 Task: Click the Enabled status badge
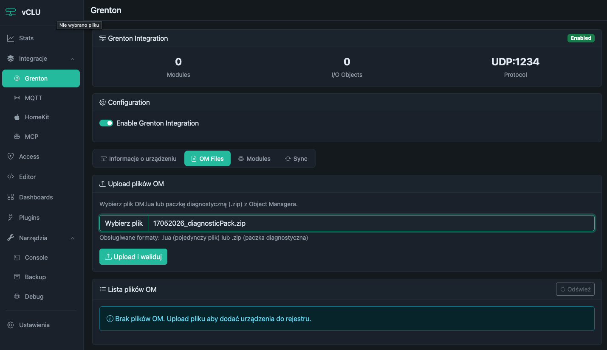(x=581, y=38)
